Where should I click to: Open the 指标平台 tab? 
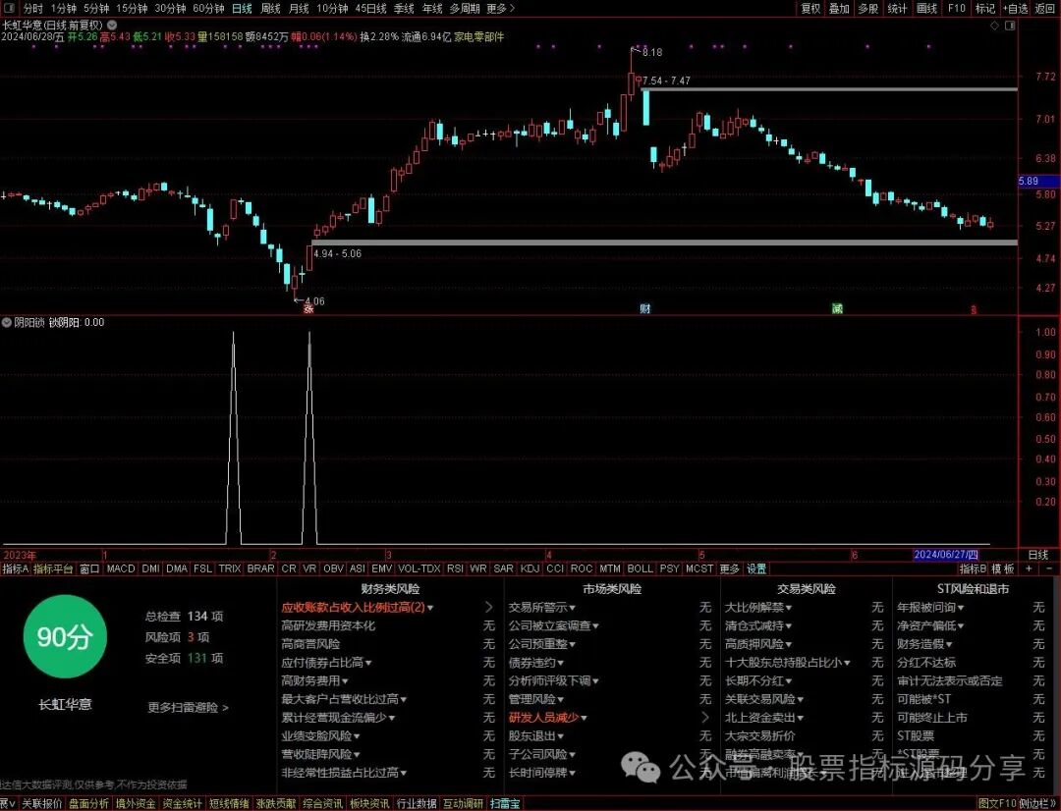(53, 568)
